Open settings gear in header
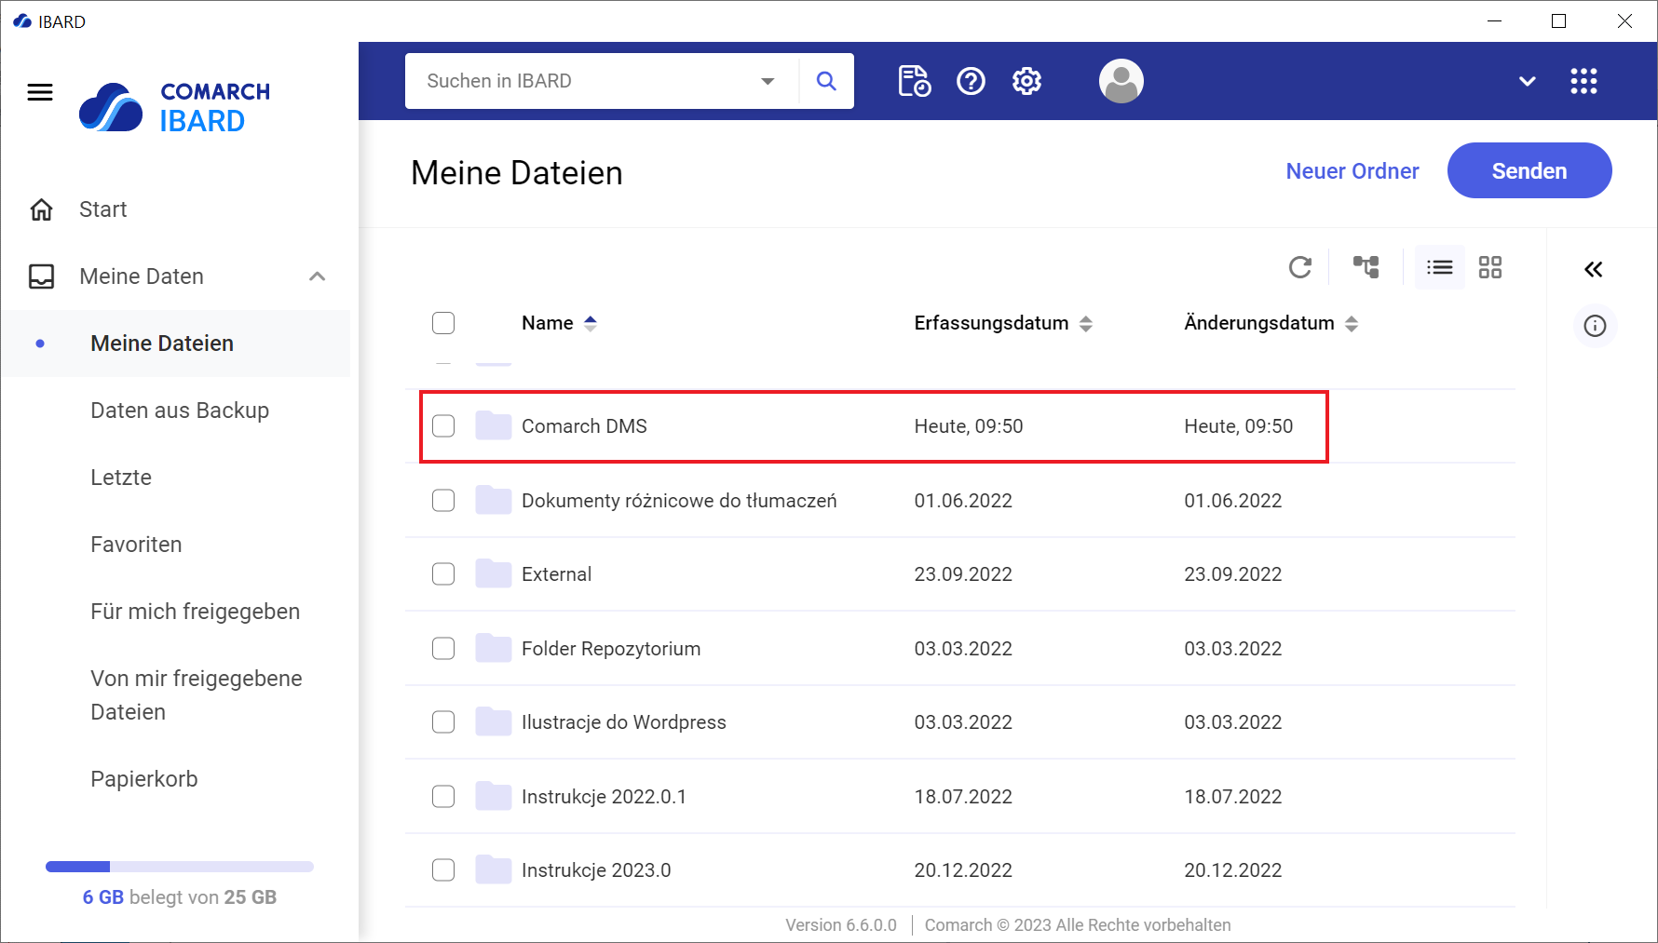This screenshot has height=943, width=1658. pyautogui.click(x=1026, y=81)
